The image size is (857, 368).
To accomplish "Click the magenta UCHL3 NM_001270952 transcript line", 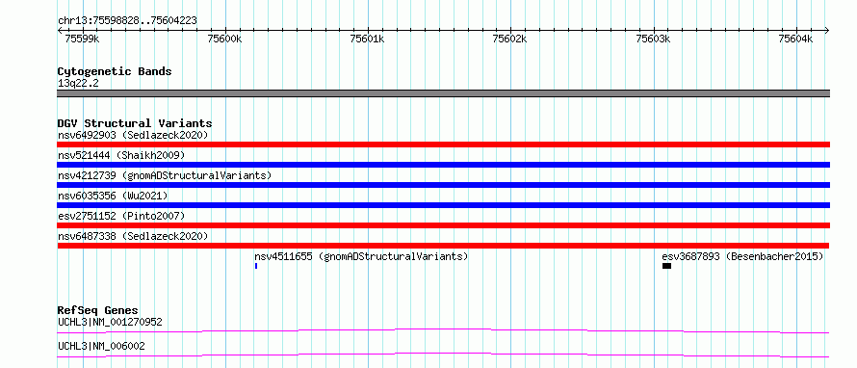I will point(443,330).
